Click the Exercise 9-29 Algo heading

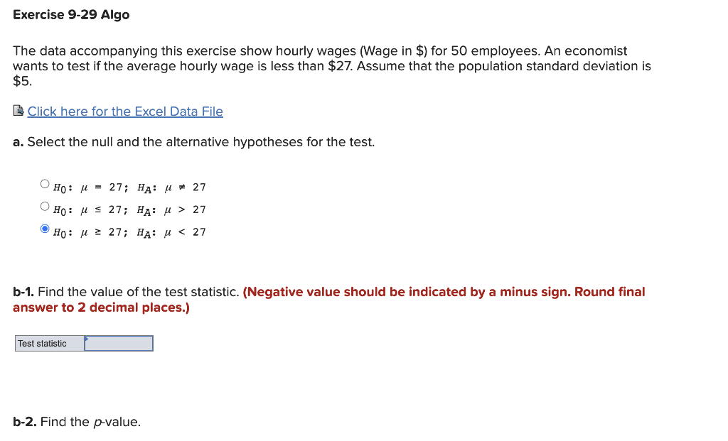[71, 14]
